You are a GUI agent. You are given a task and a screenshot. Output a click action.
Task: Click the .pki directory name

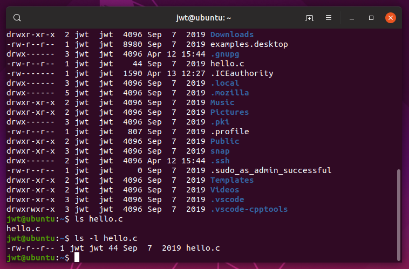point(220,122)
